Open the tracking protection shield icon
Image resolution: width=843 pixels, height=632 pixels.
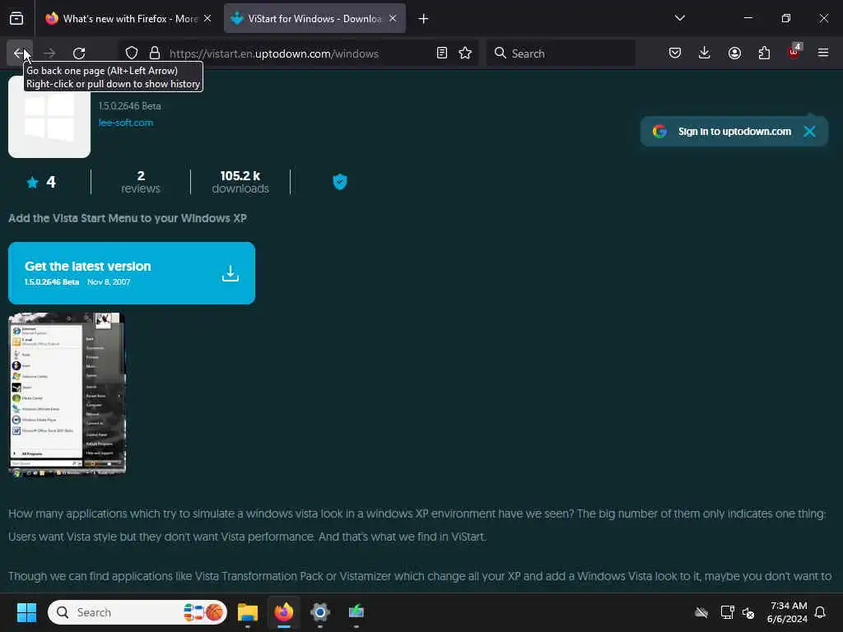(x=132, y=53)
